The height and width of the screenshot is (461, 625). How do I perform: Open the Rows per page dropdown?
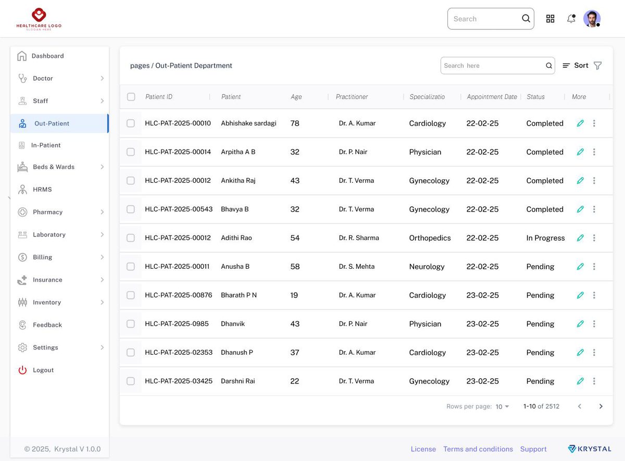(x=503, y=407)
